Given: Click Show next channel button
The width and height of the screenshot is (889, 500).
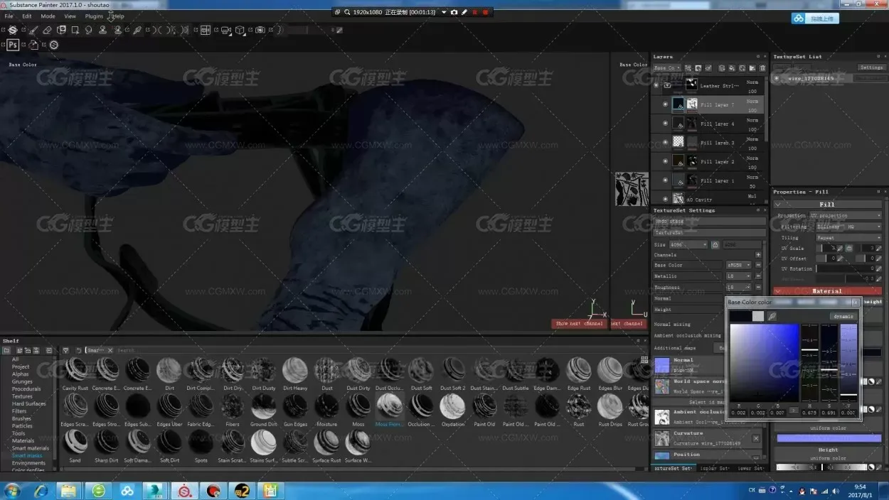Looking at the screenshot, I should (x=579, y=323).
